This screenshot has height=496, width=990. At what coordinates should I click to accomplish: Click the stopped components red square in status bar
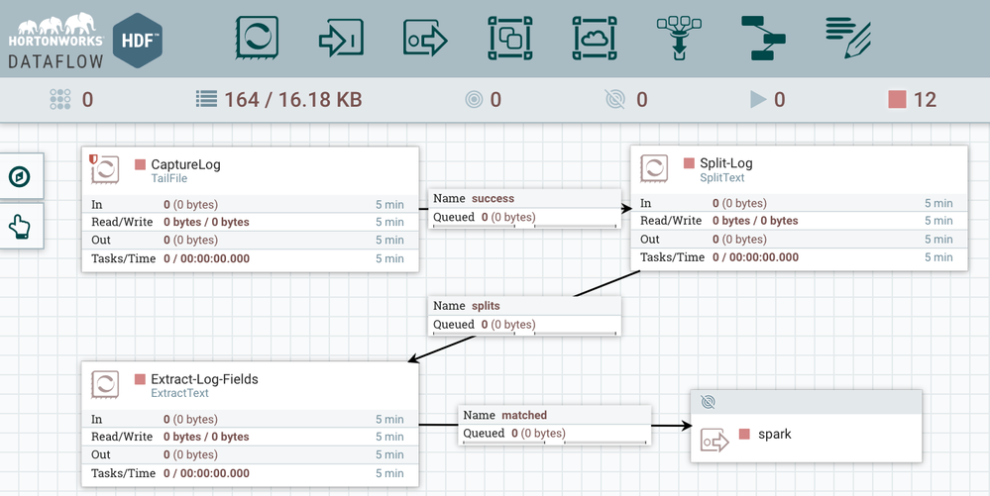point(897,99)
